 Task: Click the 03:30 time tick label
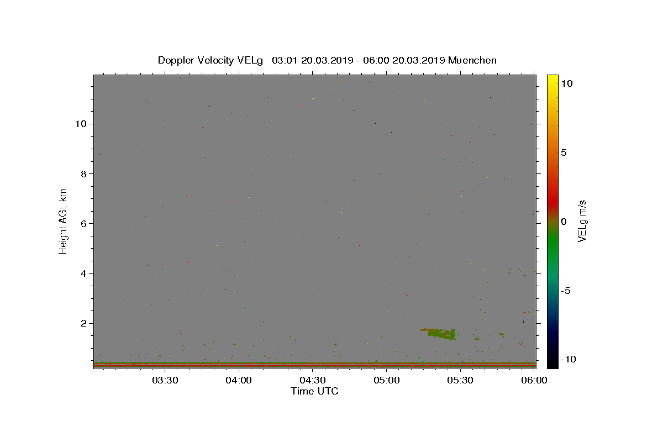coord(165,380)
